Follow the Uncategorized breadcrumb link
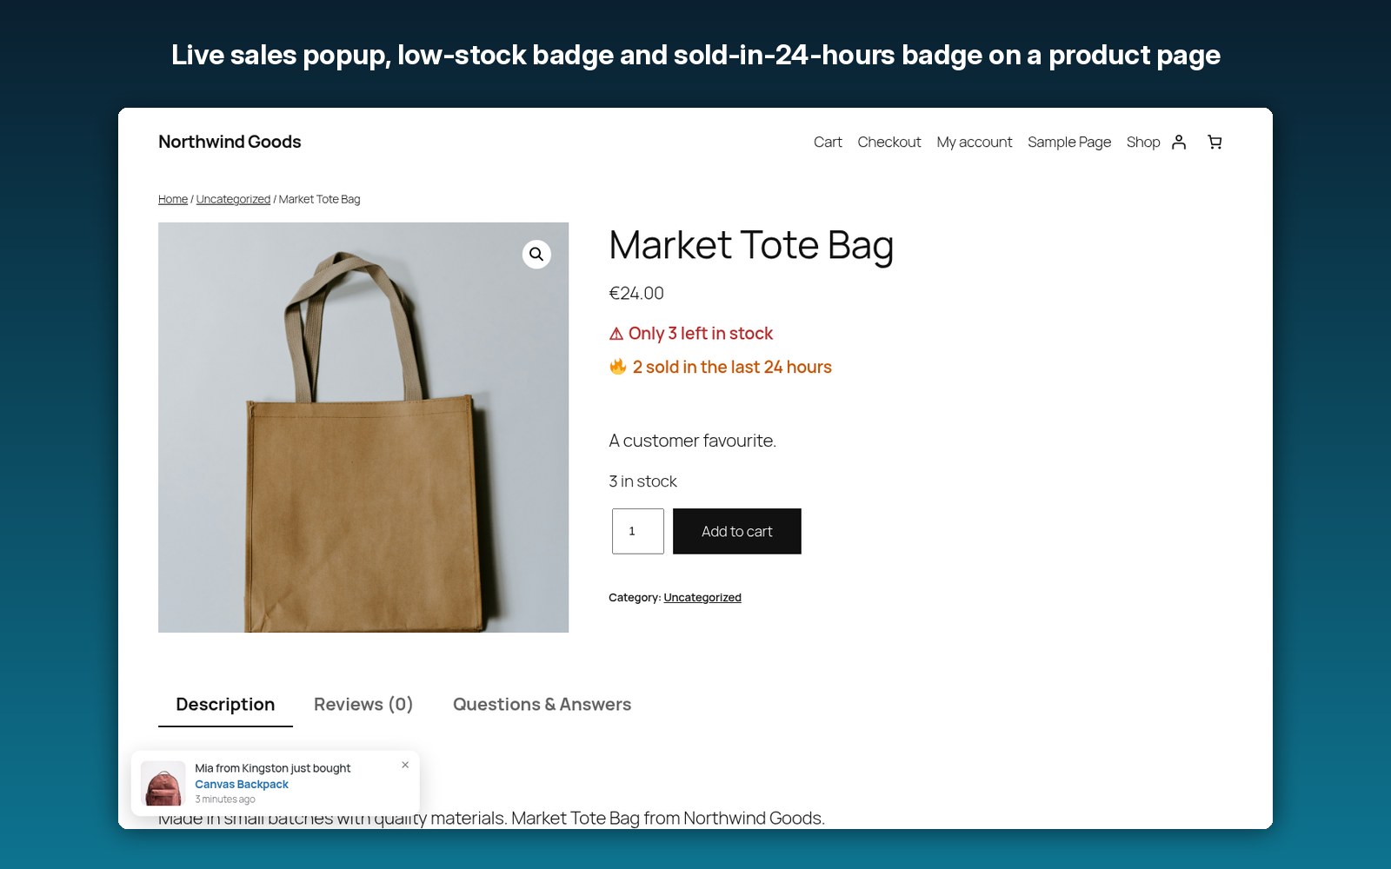 click(233, 199)
